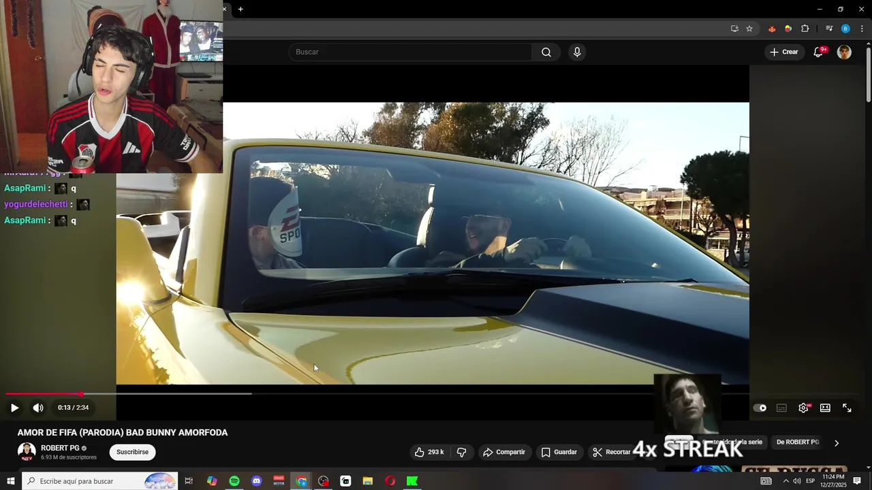Open OBS Studio from the taskbar

click(x=324, y=481)
